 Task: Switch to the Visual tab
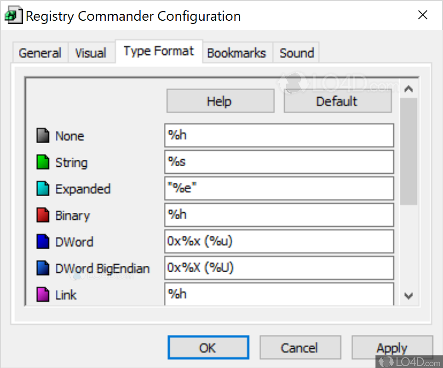91,53
